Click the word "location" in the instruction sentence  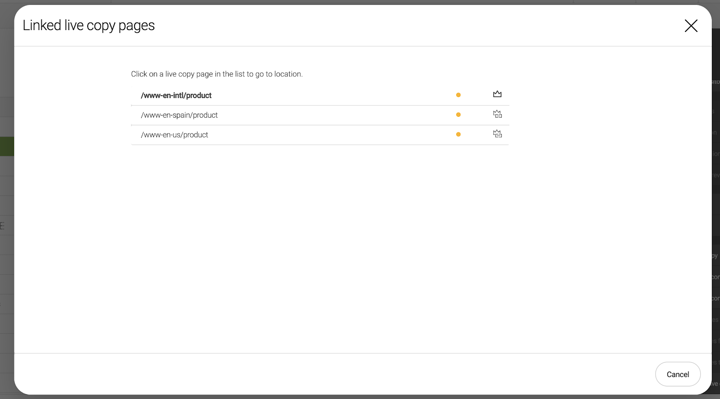[288, 74]
